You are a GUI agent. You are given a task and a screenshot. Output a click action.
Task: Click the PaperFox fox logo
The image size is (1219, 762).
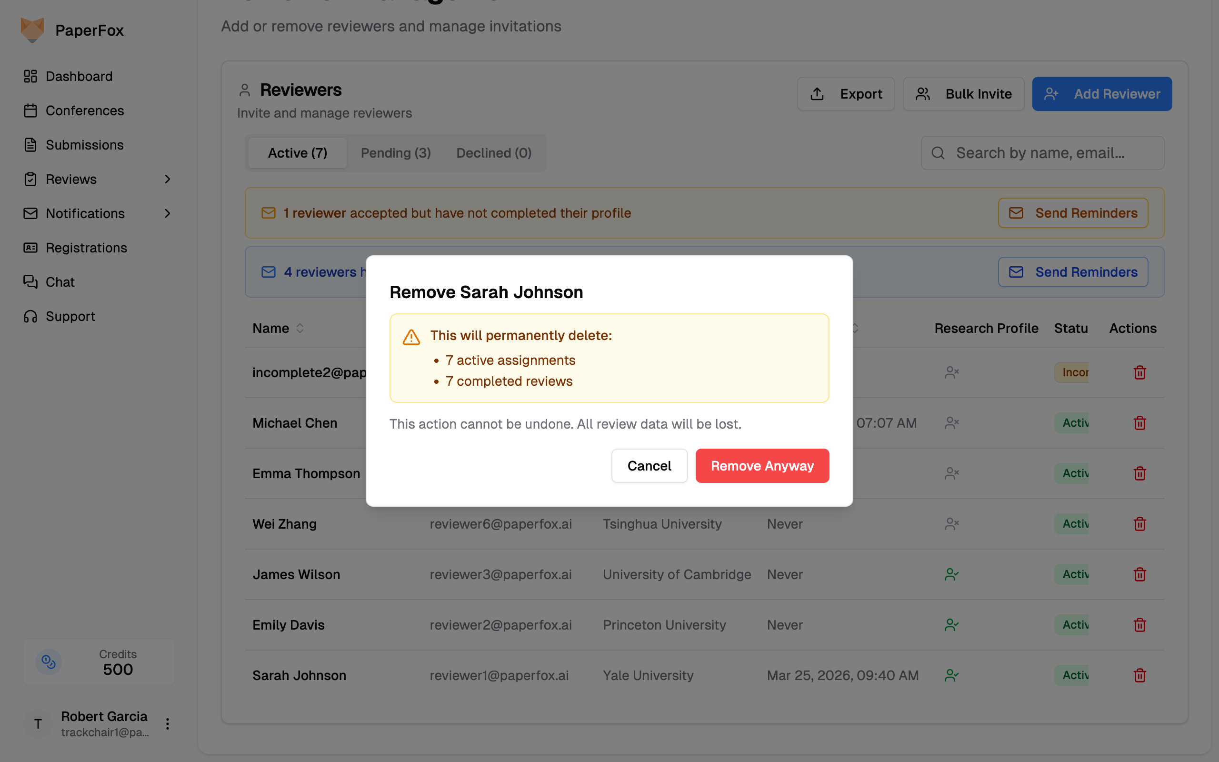tap(32, 30)
